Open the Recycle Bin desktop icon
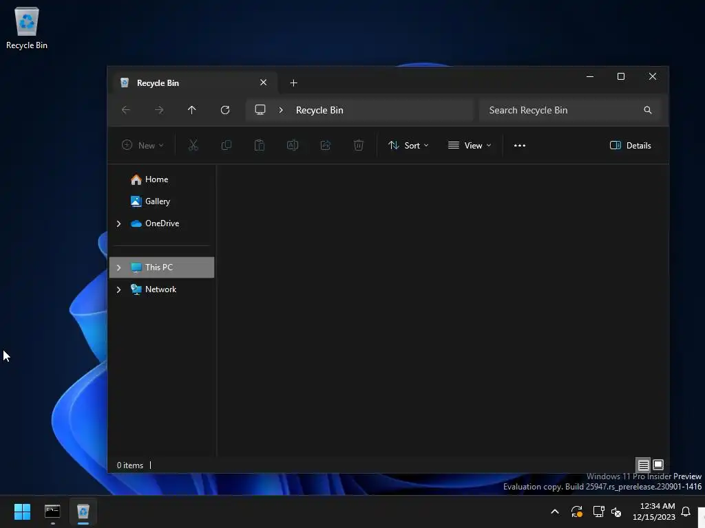This screenshot has width=705, height=528. [27, 27]
